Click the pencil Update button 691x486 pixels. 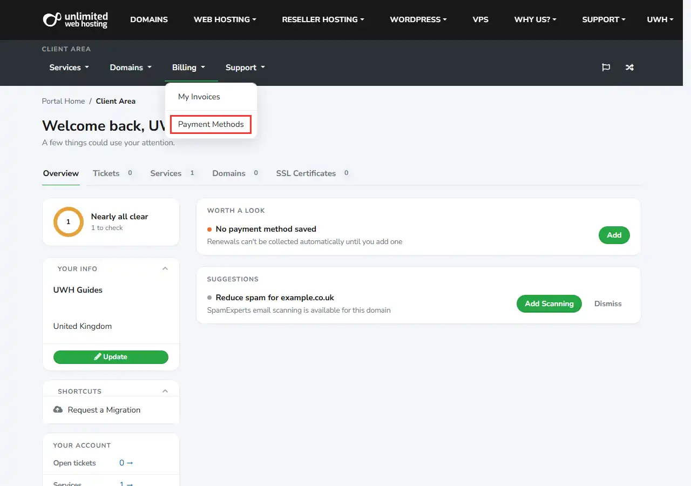(x=111, y=357)
